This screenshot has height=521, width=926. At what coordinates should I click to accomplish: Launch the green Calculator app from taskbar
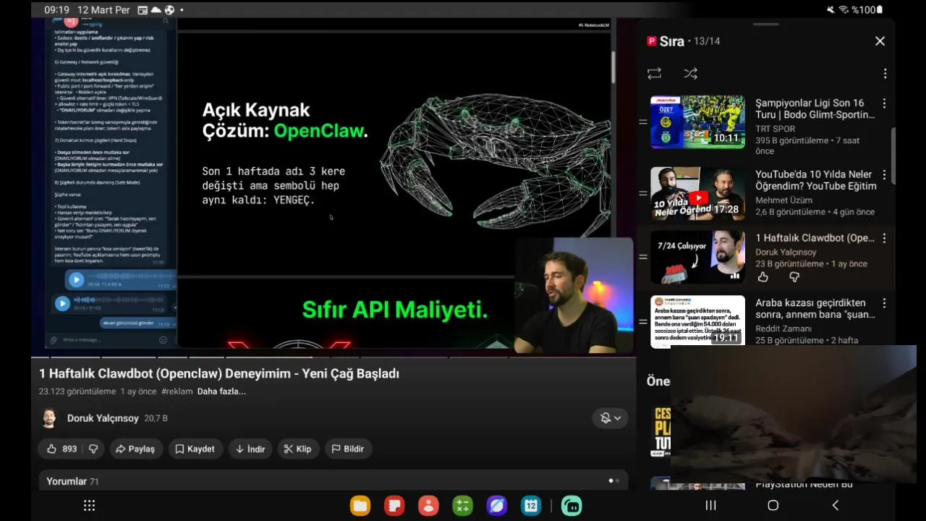462,506
